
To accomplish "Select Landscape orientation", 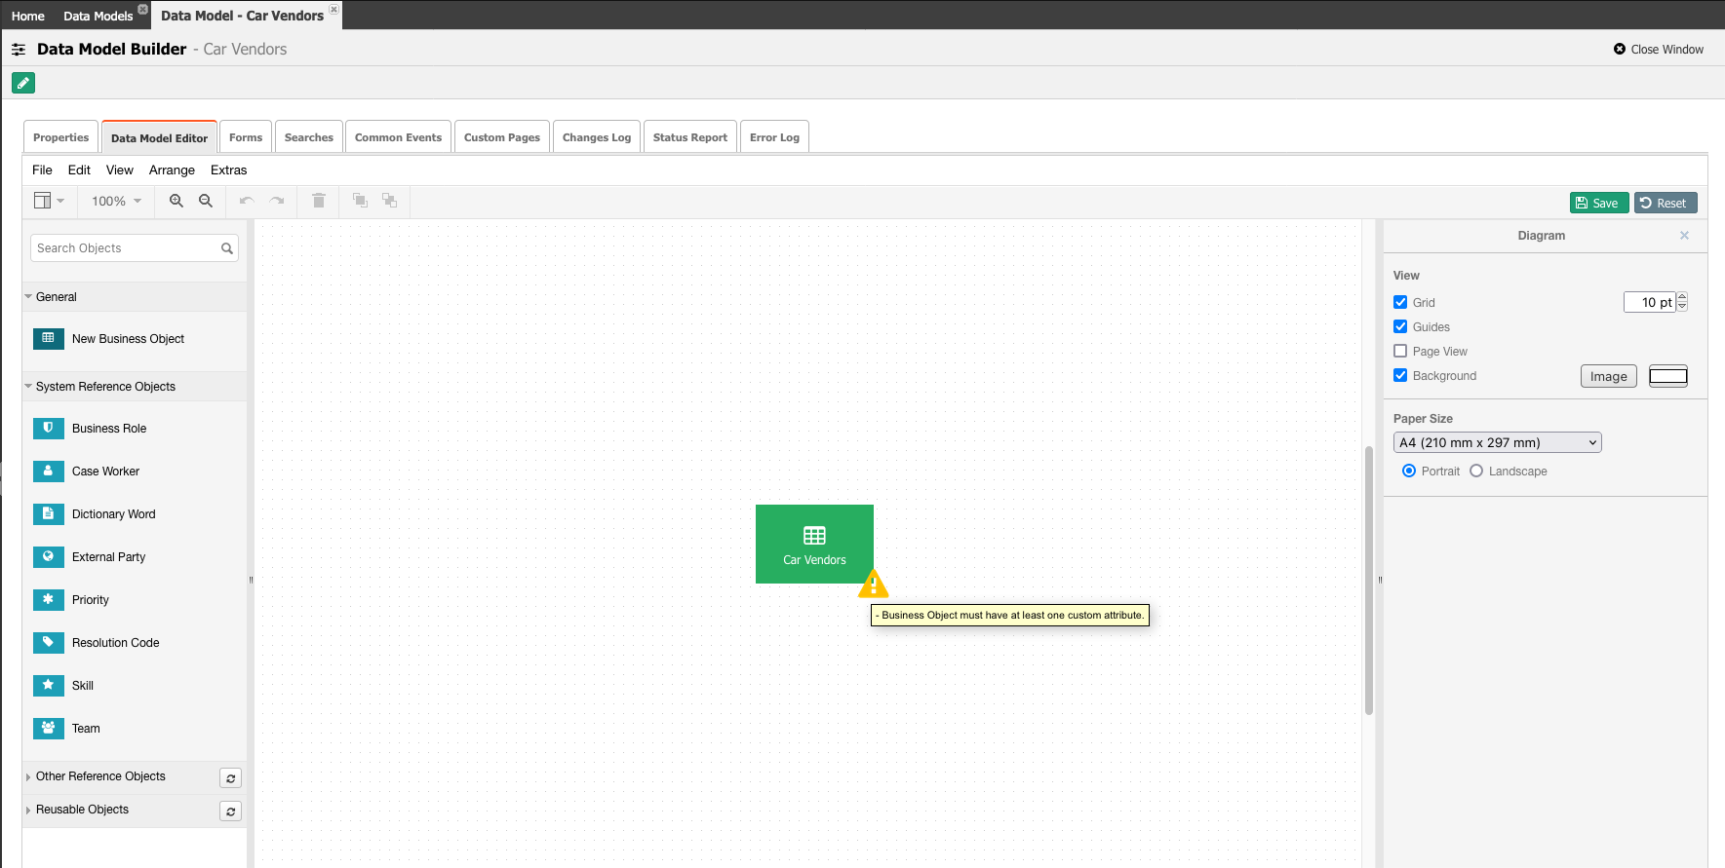I will (1476, 471).
